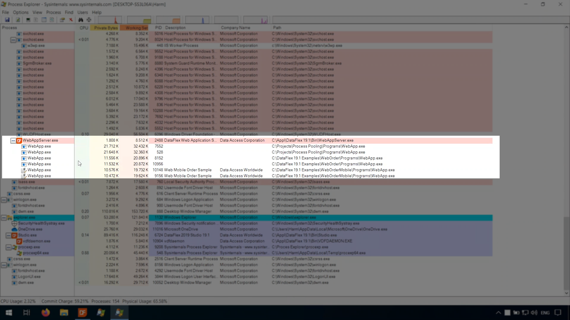
Task: Click the Refresh Now toolbar icon
Action: coord(18,20)
